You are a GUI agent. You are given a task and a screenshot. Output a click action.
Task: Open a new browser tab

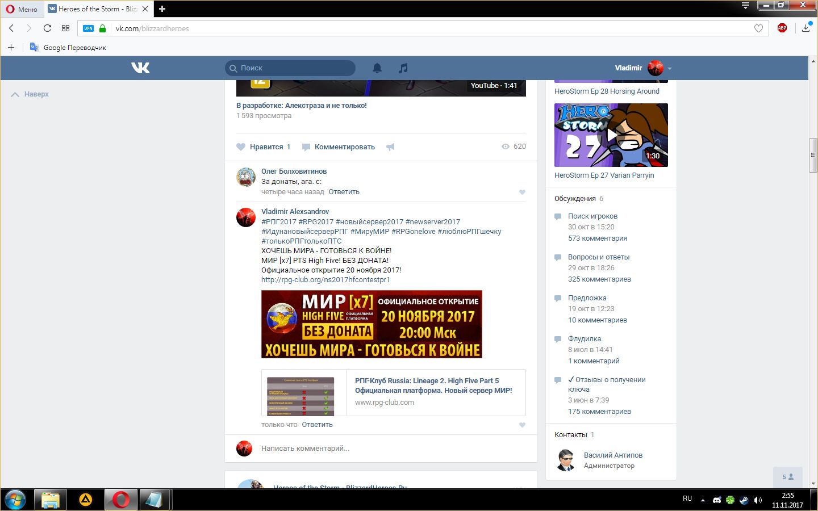tap(162, 9)
